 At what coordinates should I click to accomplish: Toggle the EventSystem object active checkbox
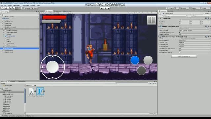pyautogui.click(x=163, y=14)
